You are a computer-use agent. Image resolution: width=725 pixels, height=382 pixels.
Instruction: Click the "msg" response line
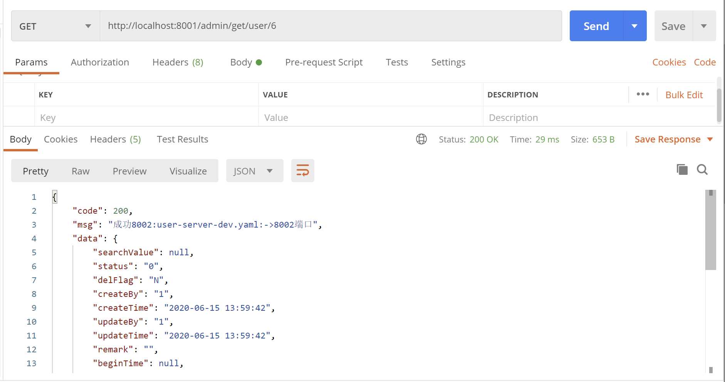(x=197, y=225)
